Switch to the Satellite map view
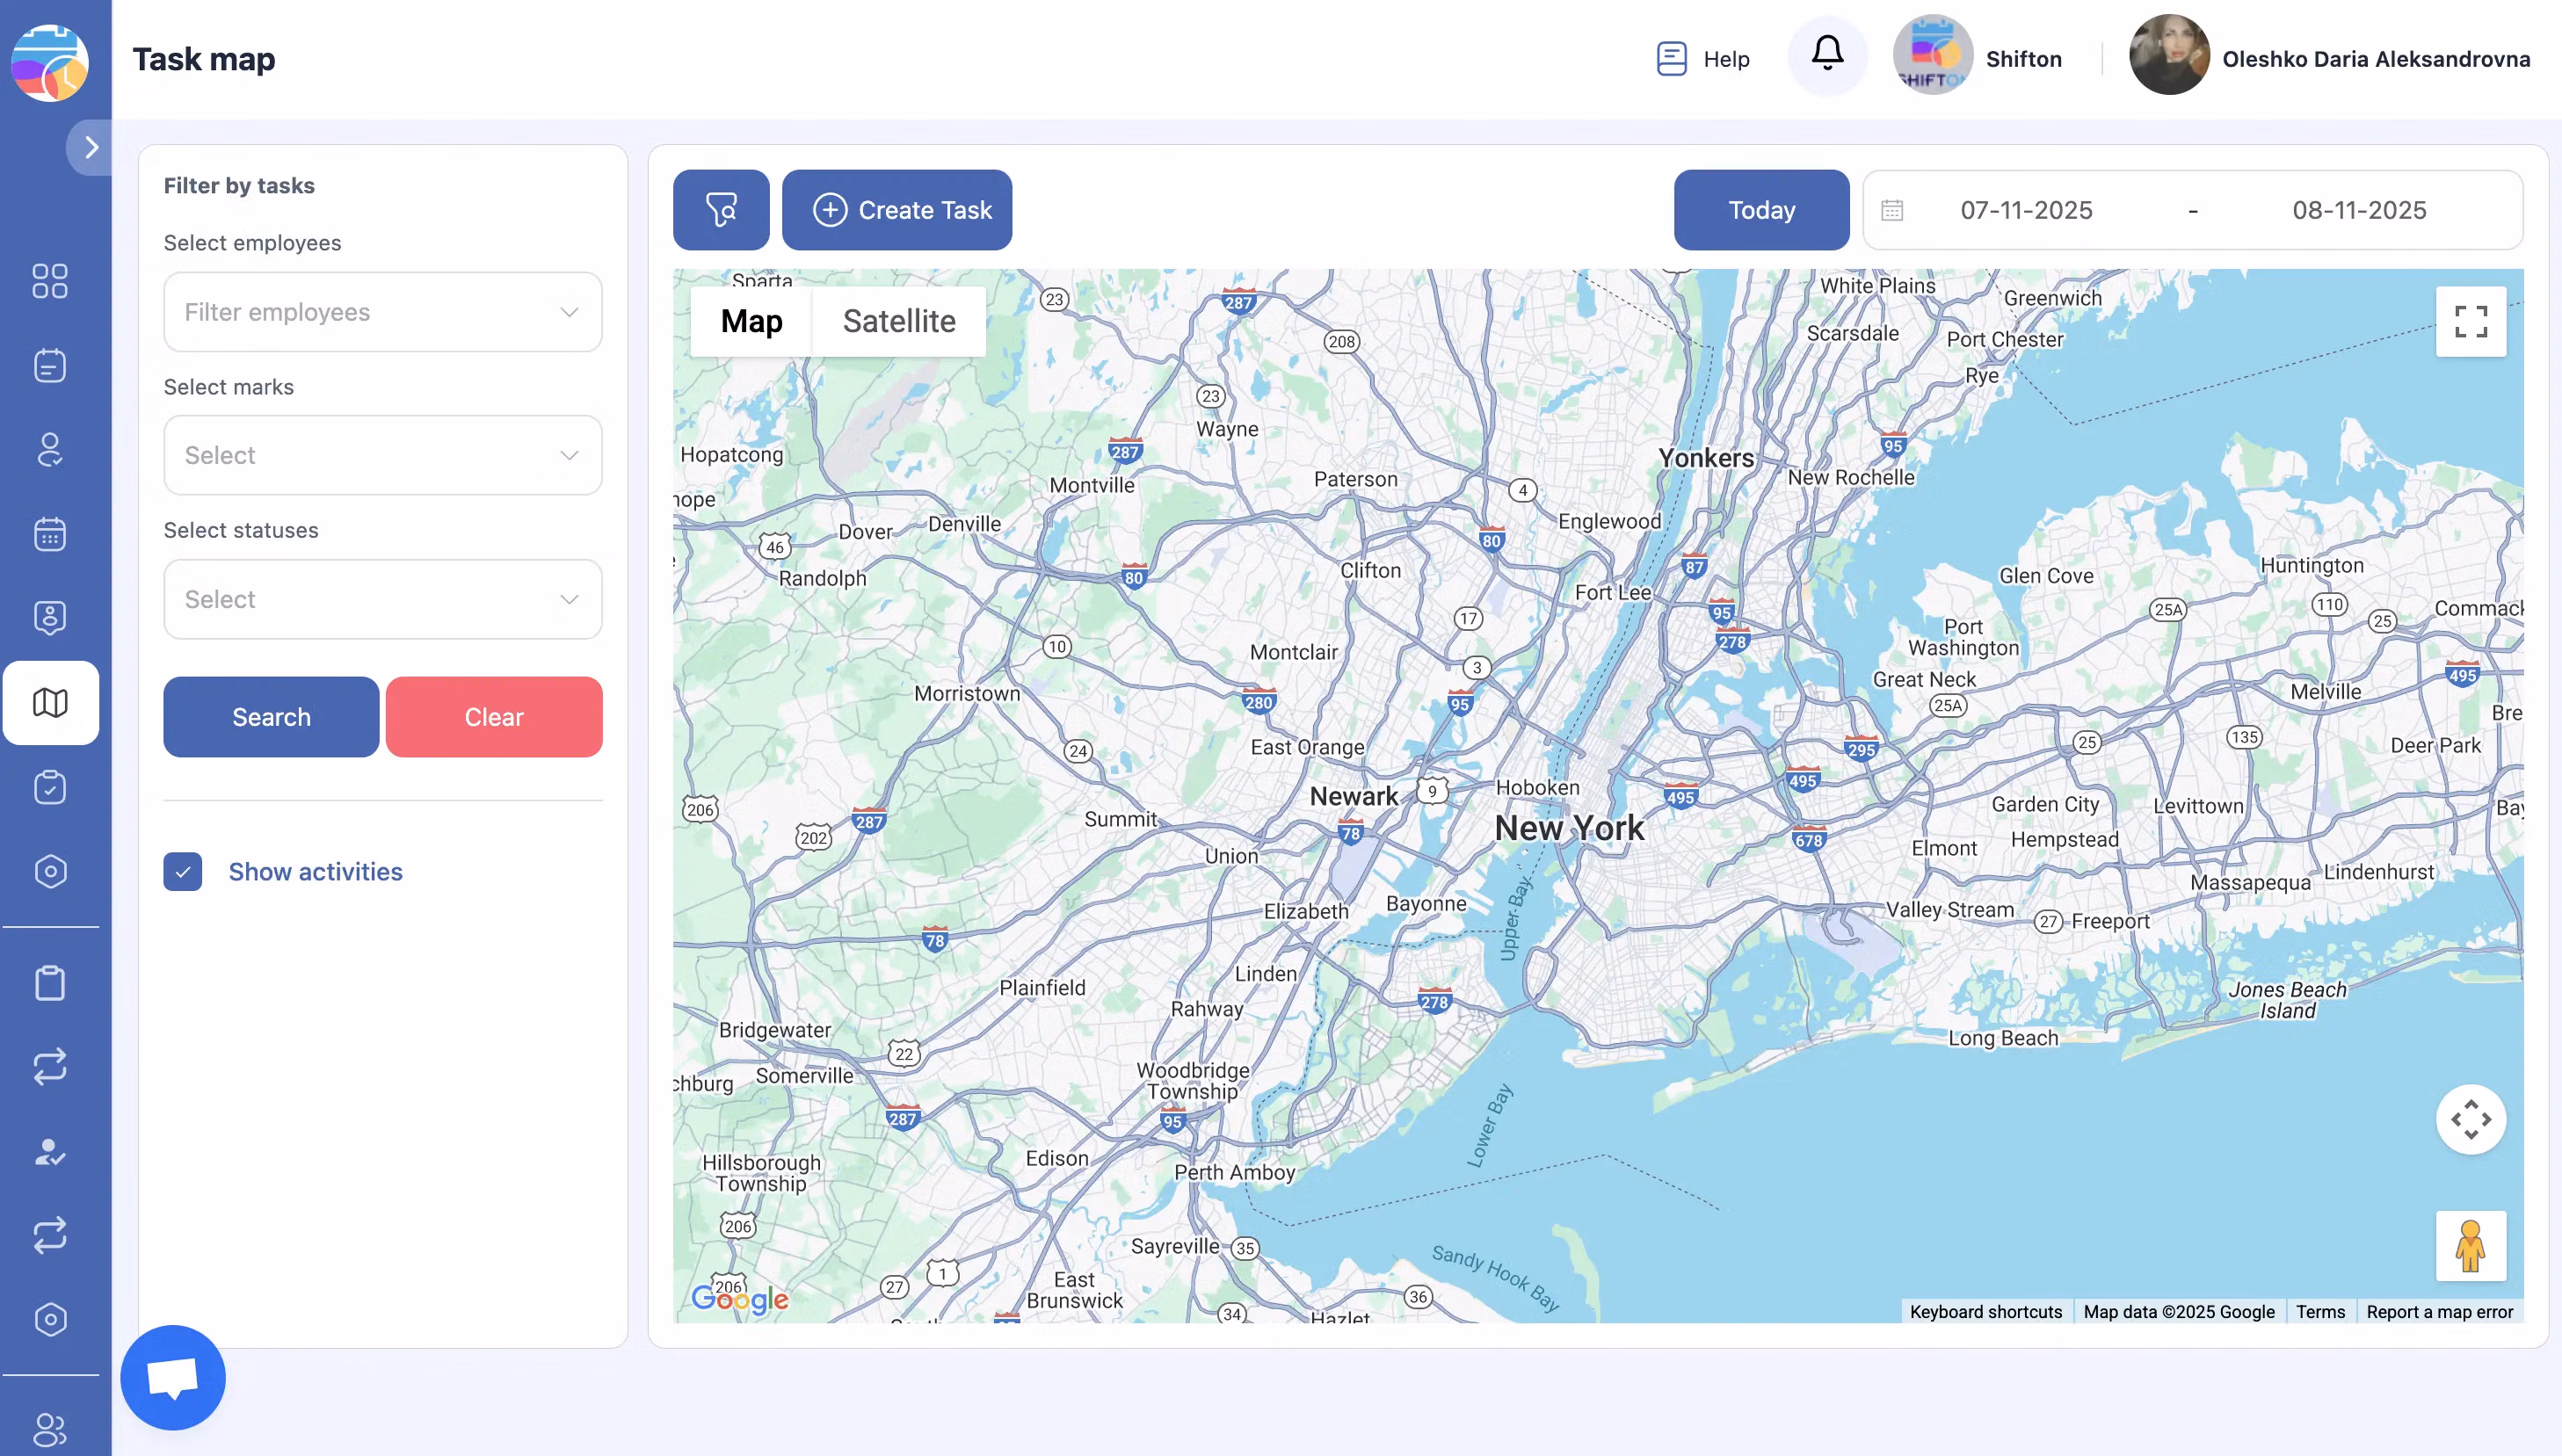2562x1456 pixels. tap(898, 321)
